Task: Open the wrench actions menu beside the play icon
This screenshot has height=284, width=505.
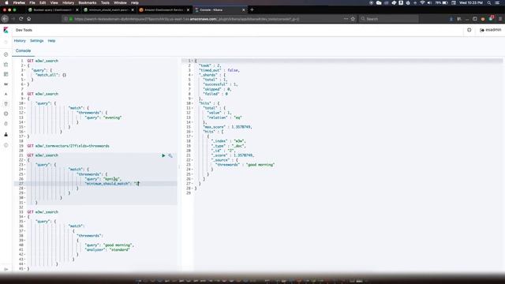Action: [170, 155]
